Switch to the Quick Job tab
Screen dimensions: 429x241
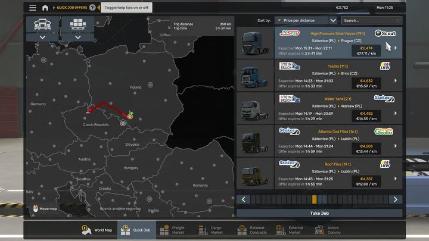tap(136, 230)
